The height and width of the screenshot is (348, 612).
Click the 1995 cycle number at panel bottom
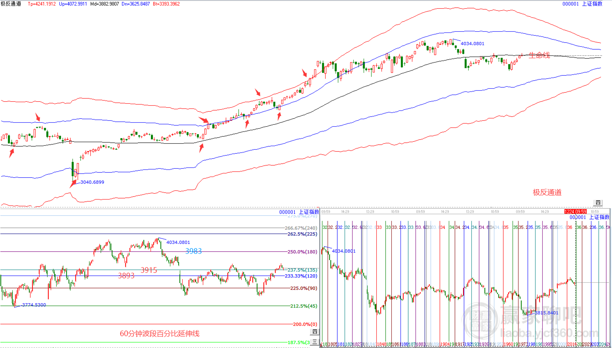click(x=548, y=344)
